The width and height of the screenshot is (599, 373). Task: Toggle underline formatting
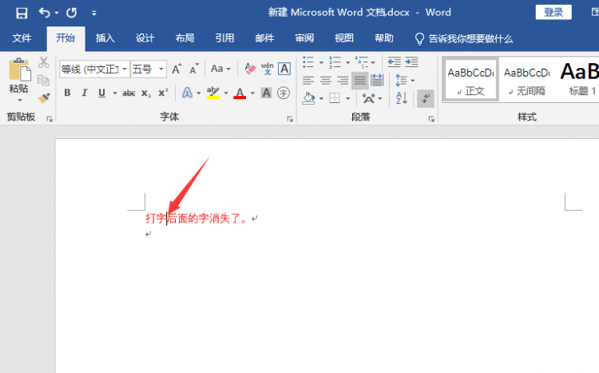click(x=101, y=93)
